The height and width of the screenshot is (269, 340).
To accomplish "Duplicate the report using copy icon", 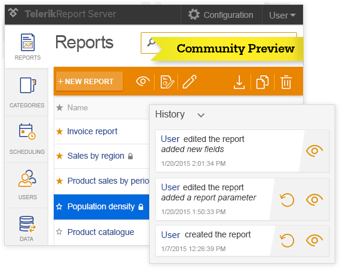I will [262, 82].
